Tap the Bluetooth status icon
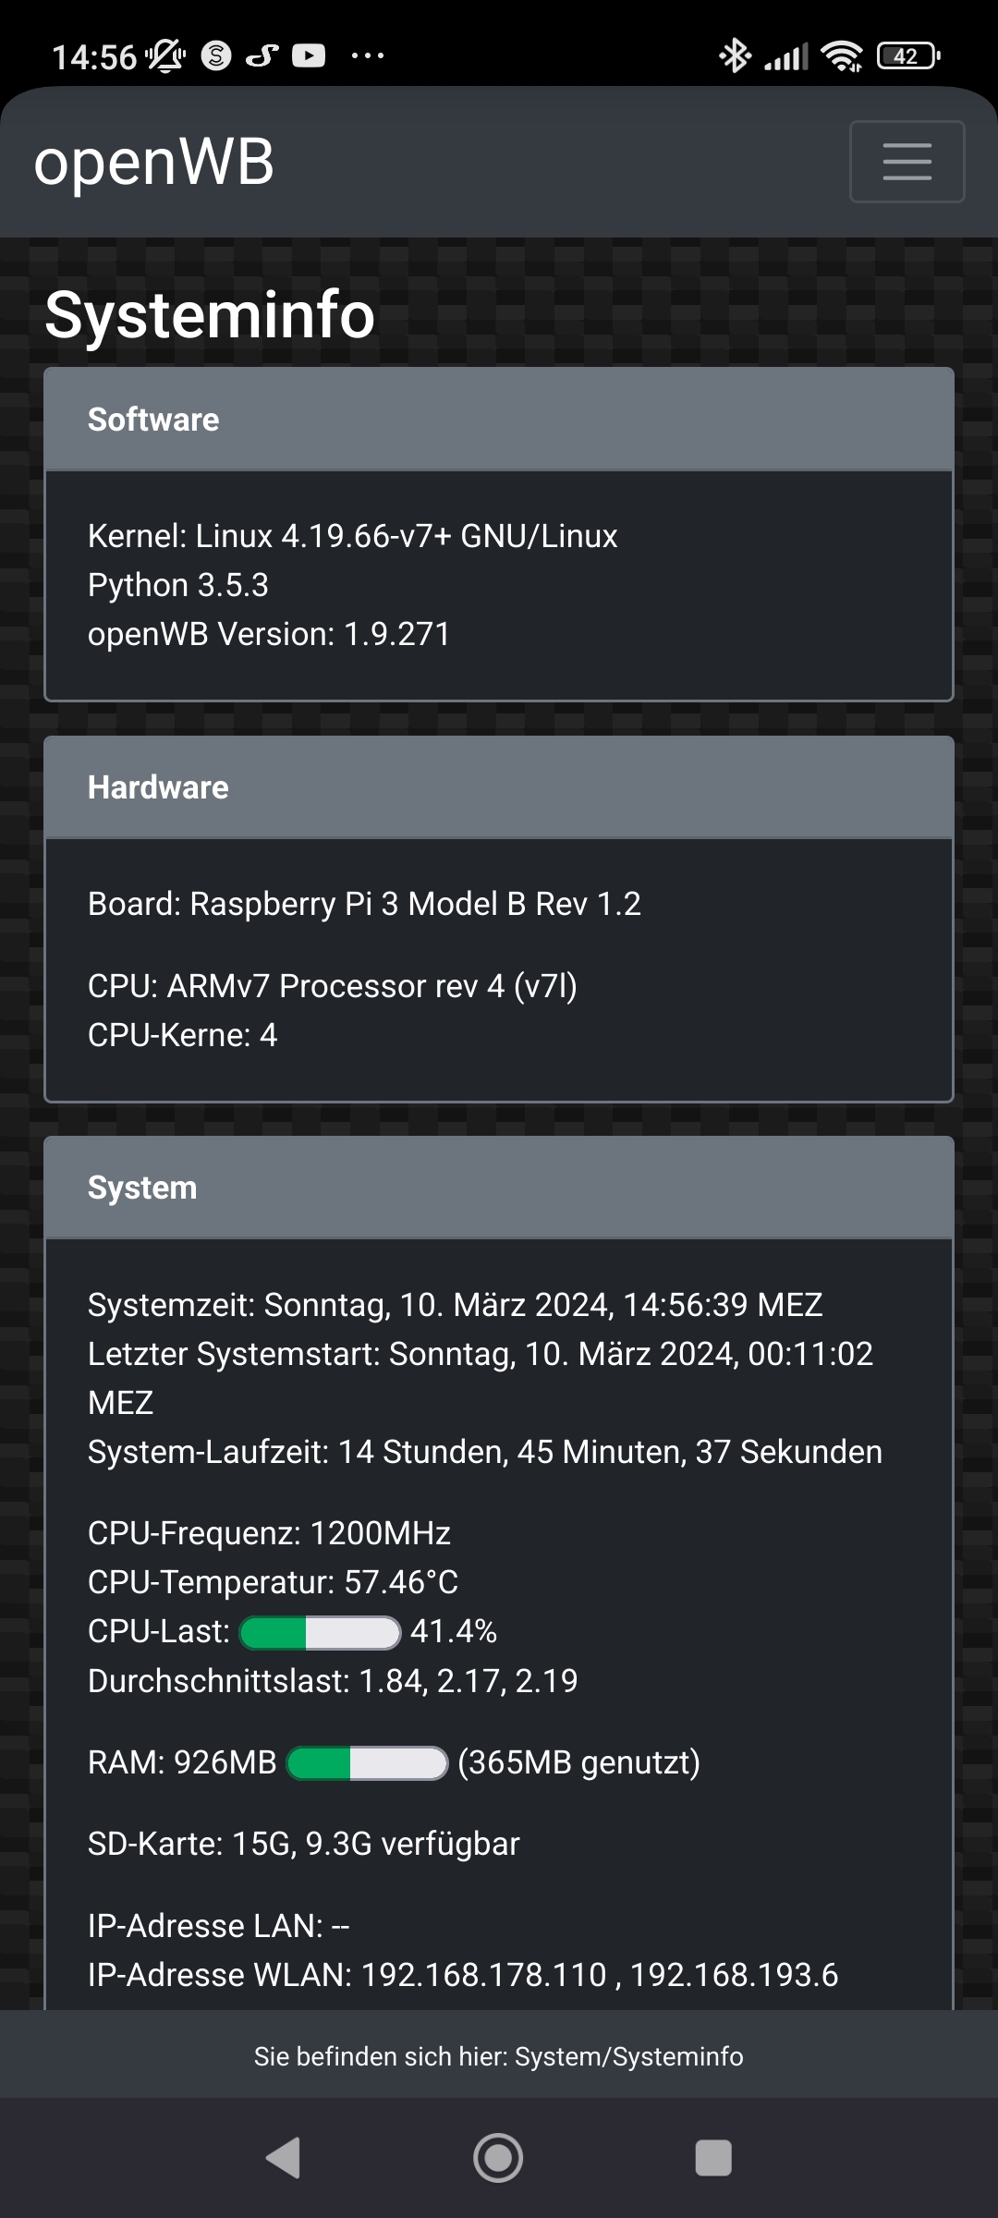This screenshot has width=998, height=2218. (x=735, y=55)
